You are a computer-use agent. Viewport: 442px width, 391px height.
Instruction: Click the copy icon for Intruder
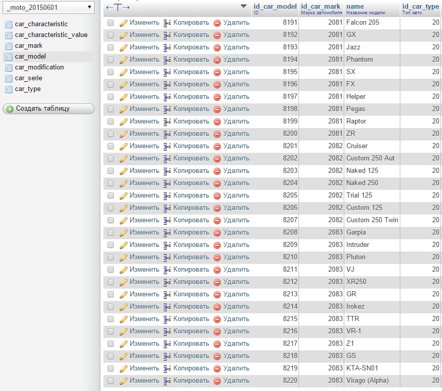[167, 245]
